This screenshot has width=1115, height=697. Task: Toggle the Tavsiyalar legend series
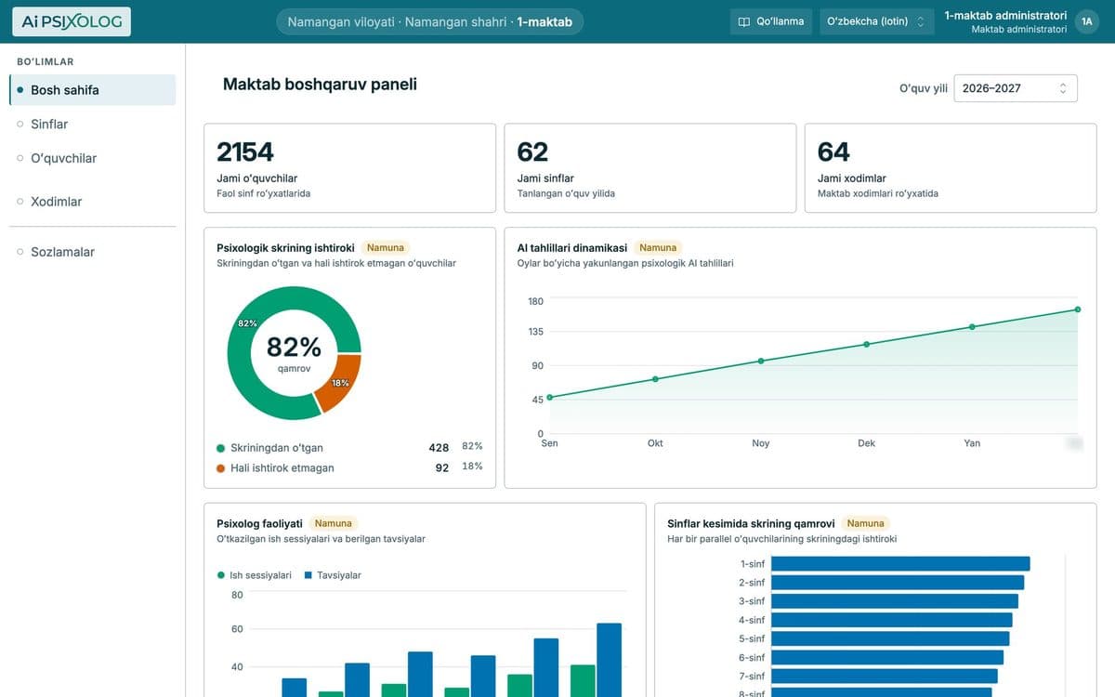(333, 575)
